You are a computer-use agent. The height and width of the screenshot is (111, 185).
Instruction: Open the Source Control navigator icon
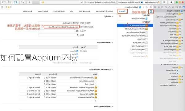tap(180, 7)
